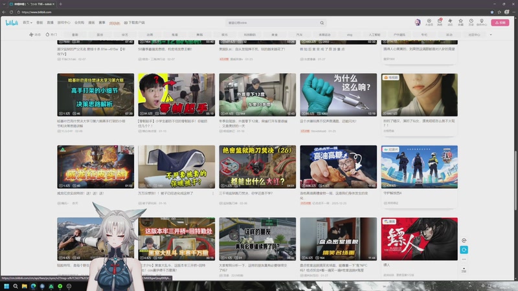Open 游戏中心 in top navigation
The width and height of the screenshot is (518, 291).
tap(63, 23)
